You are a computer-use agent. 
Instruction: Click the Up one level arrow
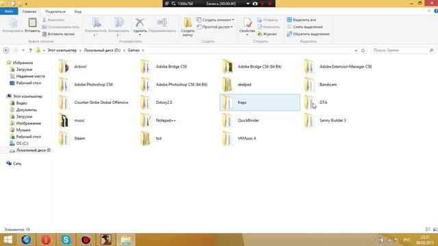[30, 50]
